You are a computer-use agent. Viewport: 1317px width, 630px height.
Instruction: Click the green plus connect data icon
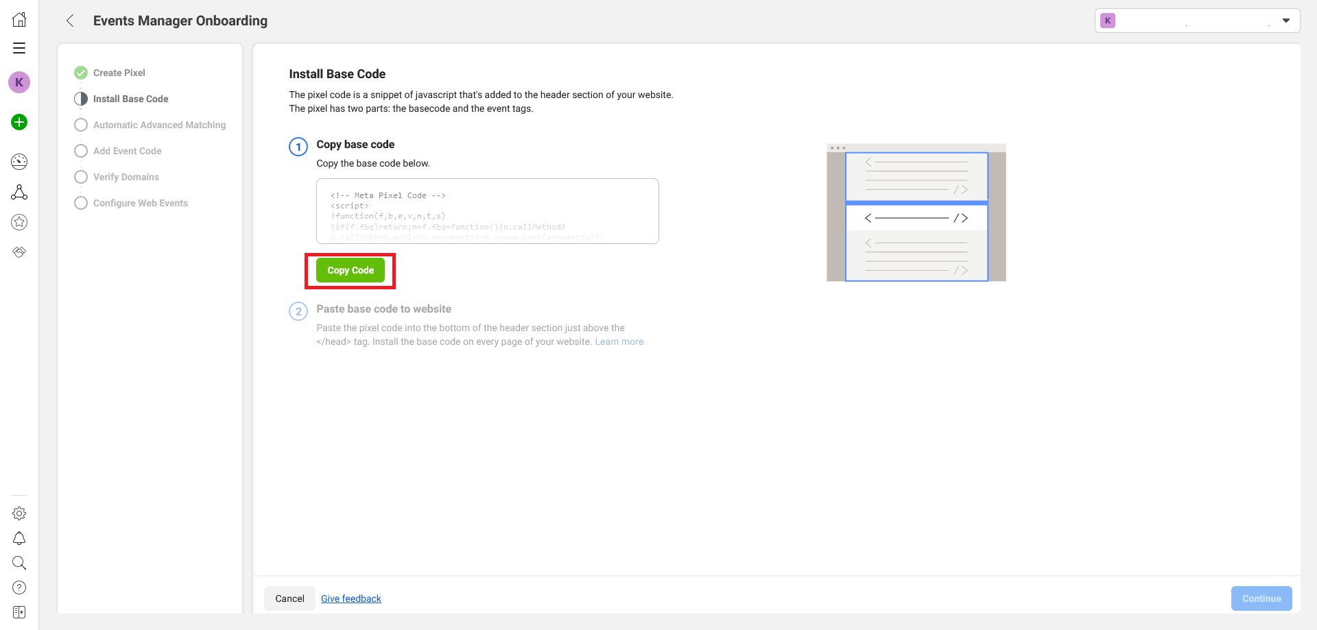[x=19, y=122]
